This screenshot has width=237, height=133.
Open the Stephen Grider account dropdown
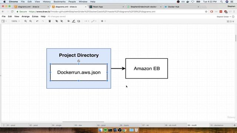point(224,17)
